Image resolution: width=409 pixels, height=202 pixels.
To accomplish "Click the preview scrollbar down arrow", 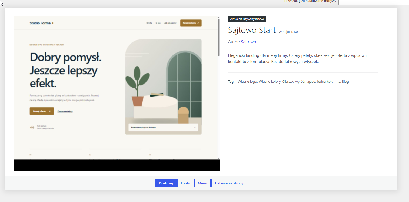I will point(218,158).
